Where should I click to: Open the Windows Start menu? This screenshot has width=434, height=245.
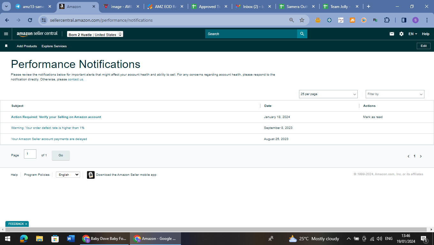(x=8, y=239)
